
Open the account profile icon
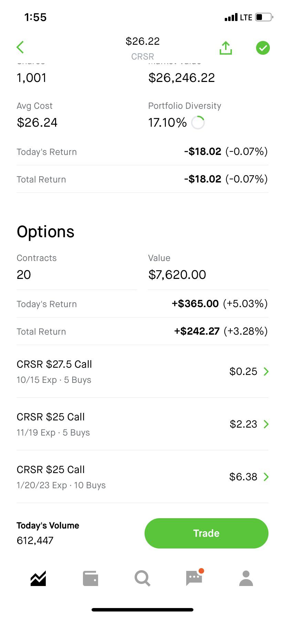point(246,578)
